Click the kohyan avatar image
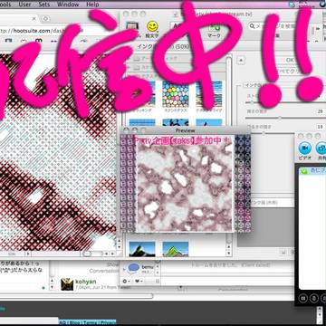326x326 pixels. [67, 284]
